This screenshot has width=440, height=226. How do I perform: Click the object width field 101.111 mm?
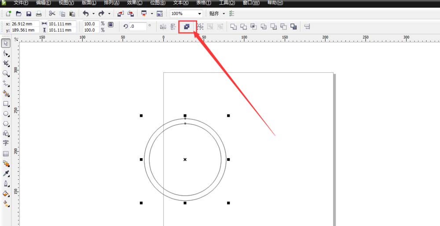[62, 24]
